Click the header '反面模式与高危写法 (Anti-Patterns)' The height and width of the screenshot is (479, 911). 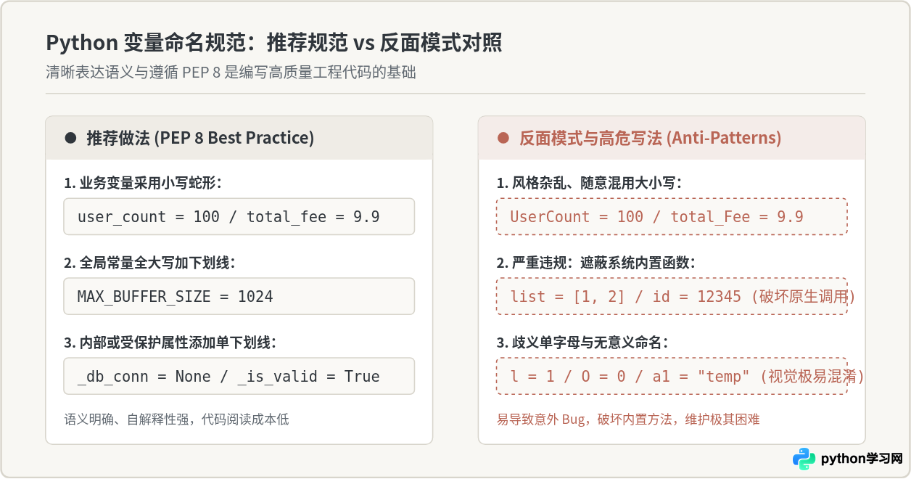coord(650,138)
